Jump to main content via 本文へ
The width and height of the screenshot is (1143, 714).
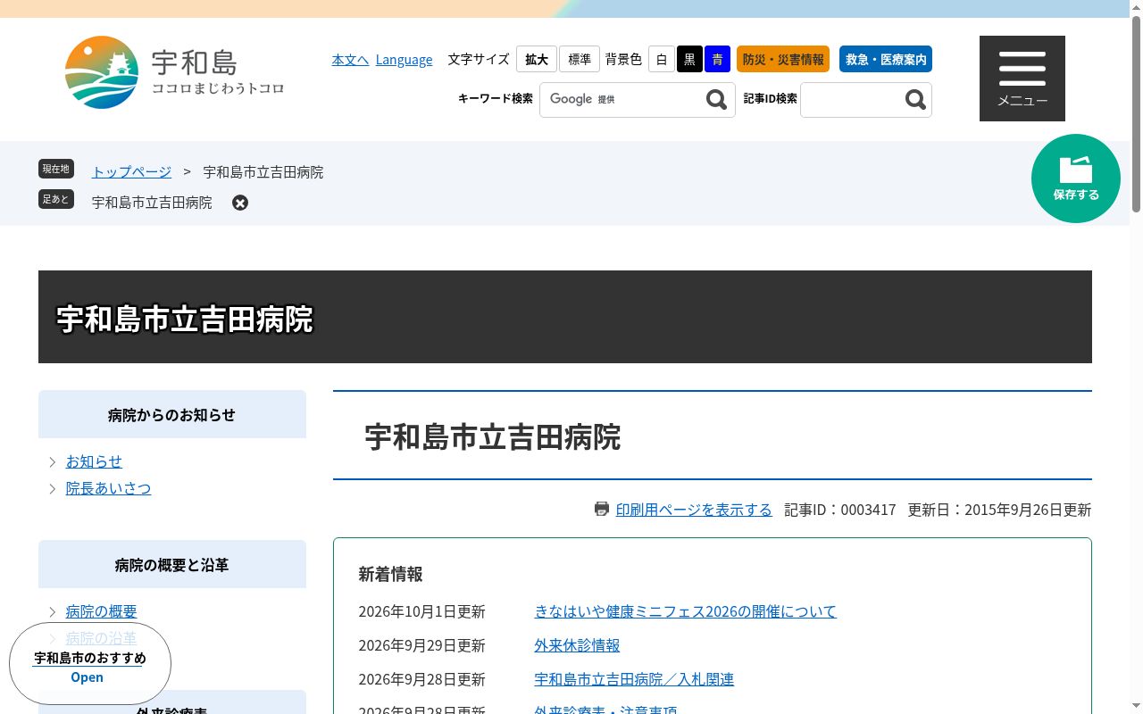click(350, 60)
